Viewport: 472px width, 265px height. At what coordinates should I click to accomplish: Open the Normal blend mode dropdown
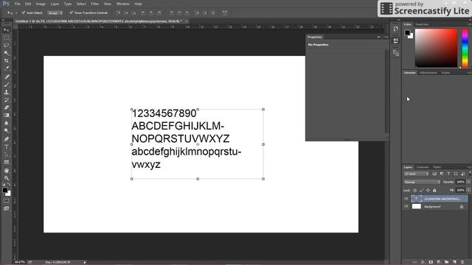tap(422, 182)
